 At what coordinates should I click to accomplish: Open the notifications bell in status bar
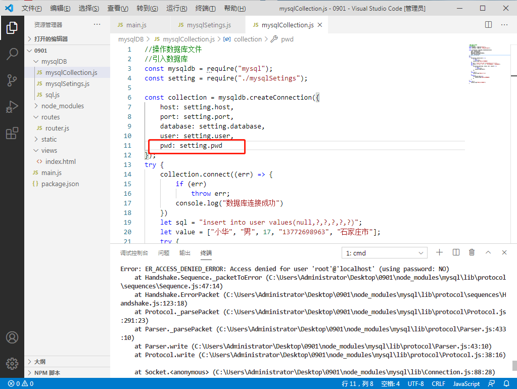pyautogui.click(x=506, y=384)
